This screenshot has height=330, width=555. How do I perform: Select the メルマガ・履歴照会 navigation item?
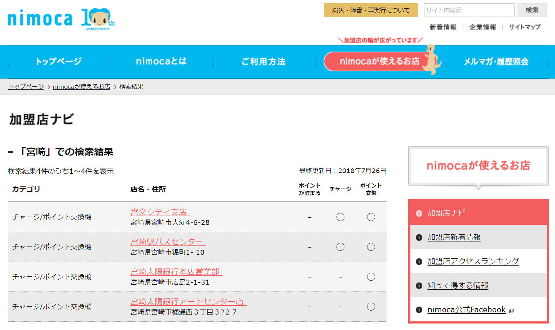tap(496, 62)
